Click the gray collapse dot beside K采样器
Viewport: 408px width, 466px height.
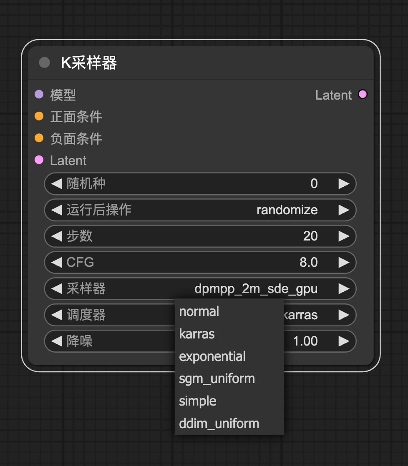coord(44,63)
